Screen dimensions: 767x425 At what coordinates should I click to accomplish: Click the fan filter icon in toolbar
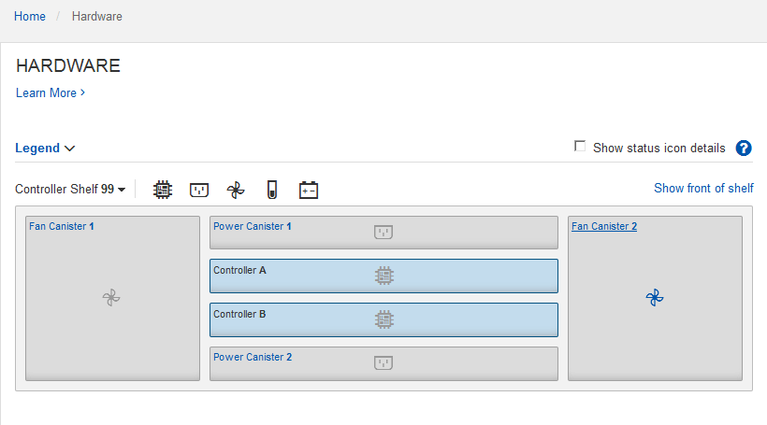[235, 190]
